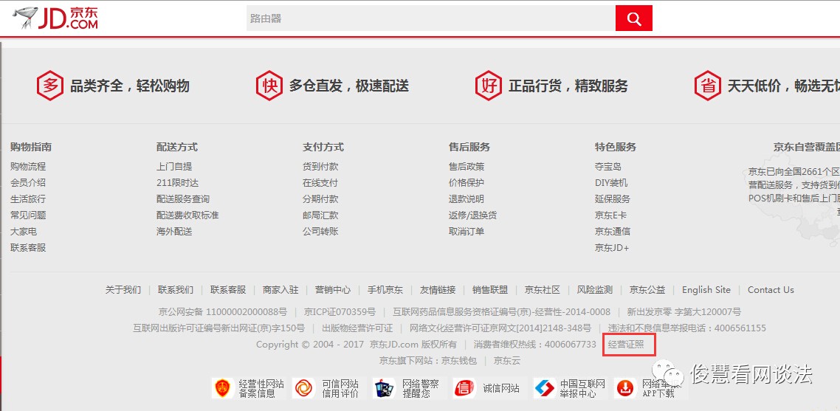The image size is (840, 411).
Task: Open the 海外配送 link
Action: click(174, 232)
